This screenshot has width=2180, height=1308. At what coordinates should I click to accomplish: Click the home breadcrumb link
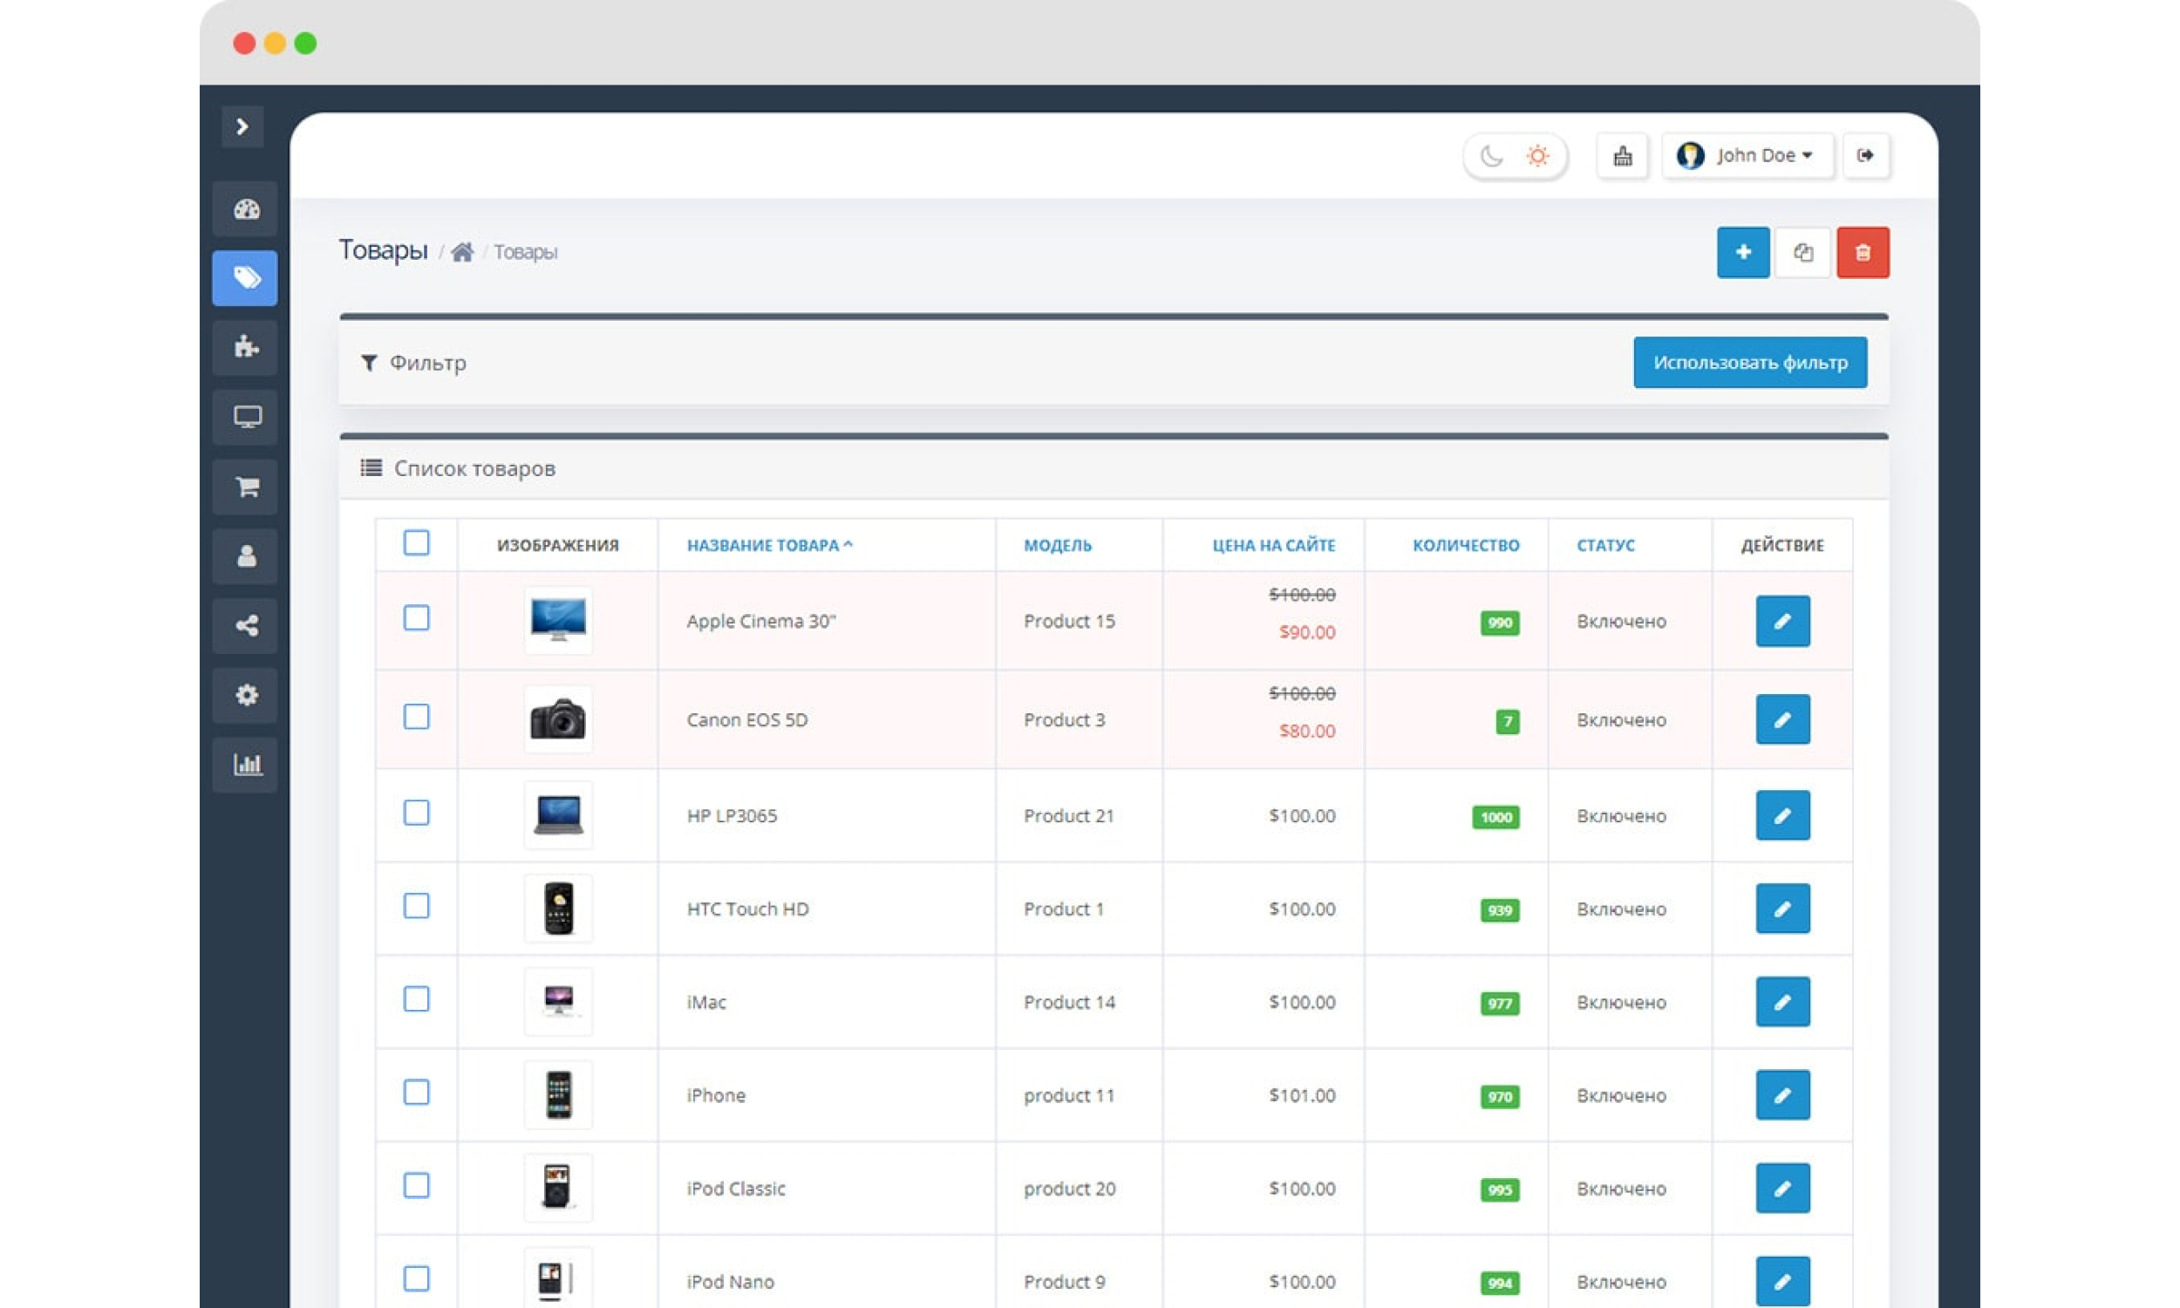point(462,253)
